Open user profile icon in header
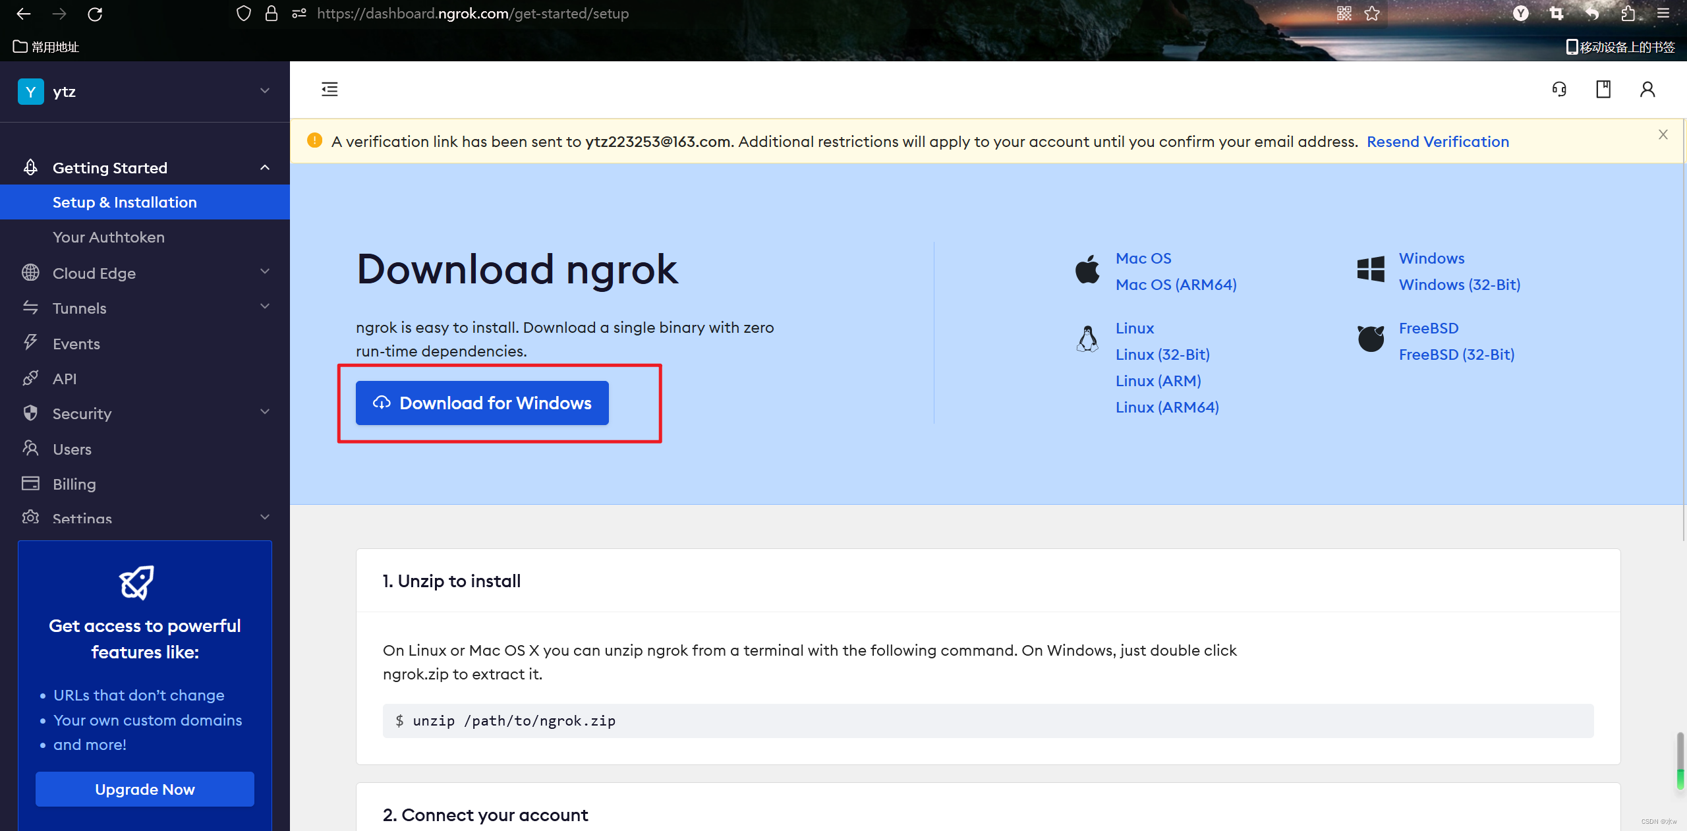Viewport: 1687px width, 831px height. pyautogui.click(x=1647, y=89)
